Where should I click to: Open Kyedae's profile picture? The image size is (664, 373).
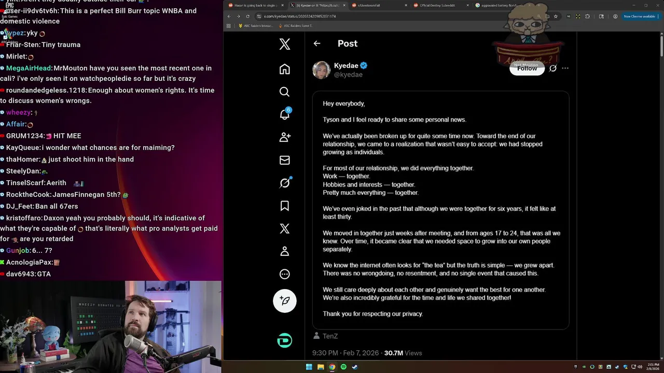coord(321,70)
